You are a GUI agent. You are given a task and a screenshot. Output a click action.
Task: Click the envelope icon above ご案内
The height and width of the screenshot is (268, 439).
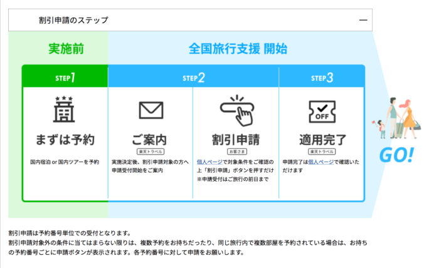pos(151,110)
